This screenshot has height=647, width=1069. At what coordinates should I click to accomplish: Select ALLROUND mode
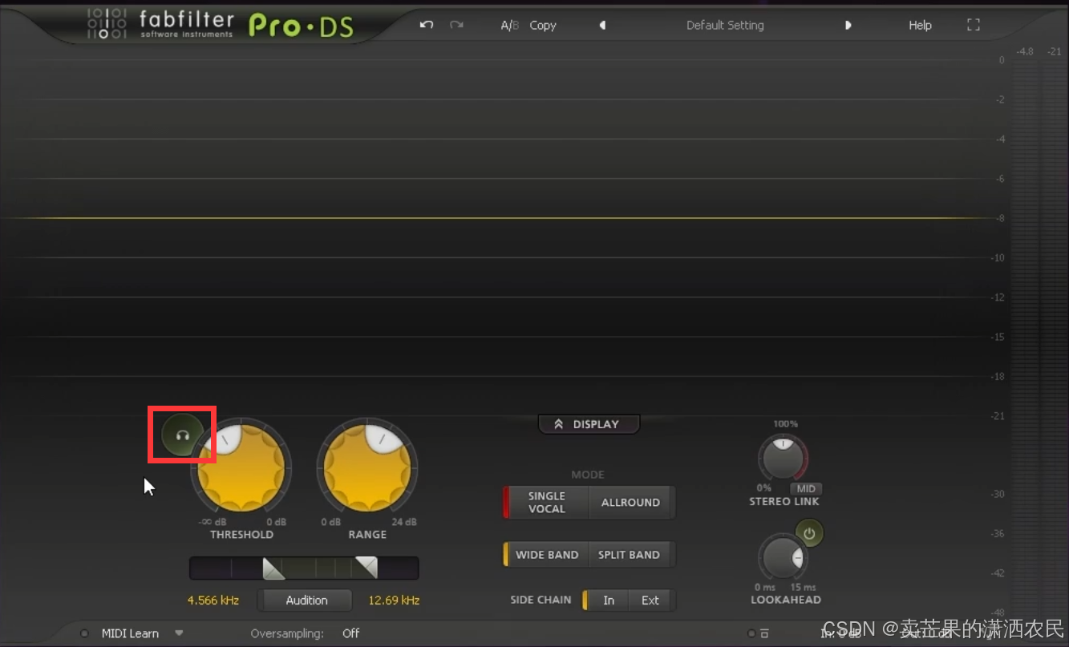click(x=631, y=503)
